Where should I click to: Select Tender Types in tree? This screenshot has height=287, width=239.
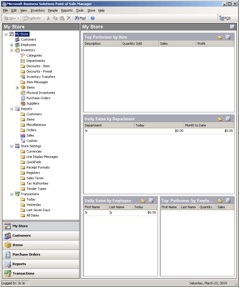(36, 189)
